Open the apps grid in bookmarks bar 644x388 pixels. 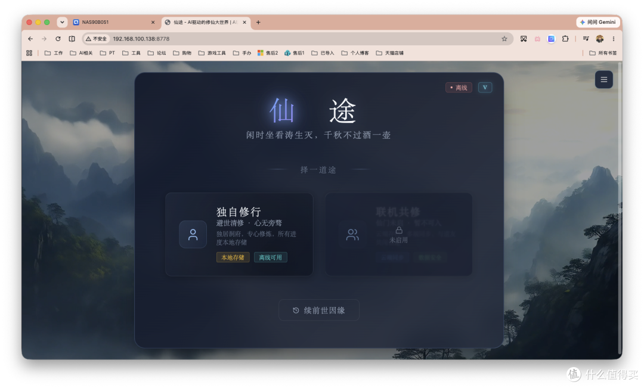[29, 53]
